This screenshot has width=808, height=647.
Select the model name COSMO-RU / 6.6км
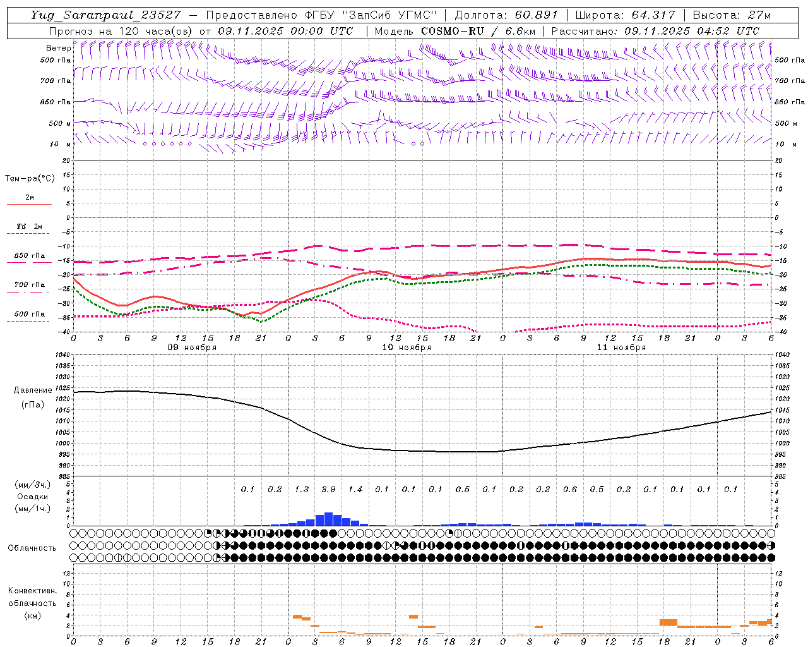click(478, 31)
